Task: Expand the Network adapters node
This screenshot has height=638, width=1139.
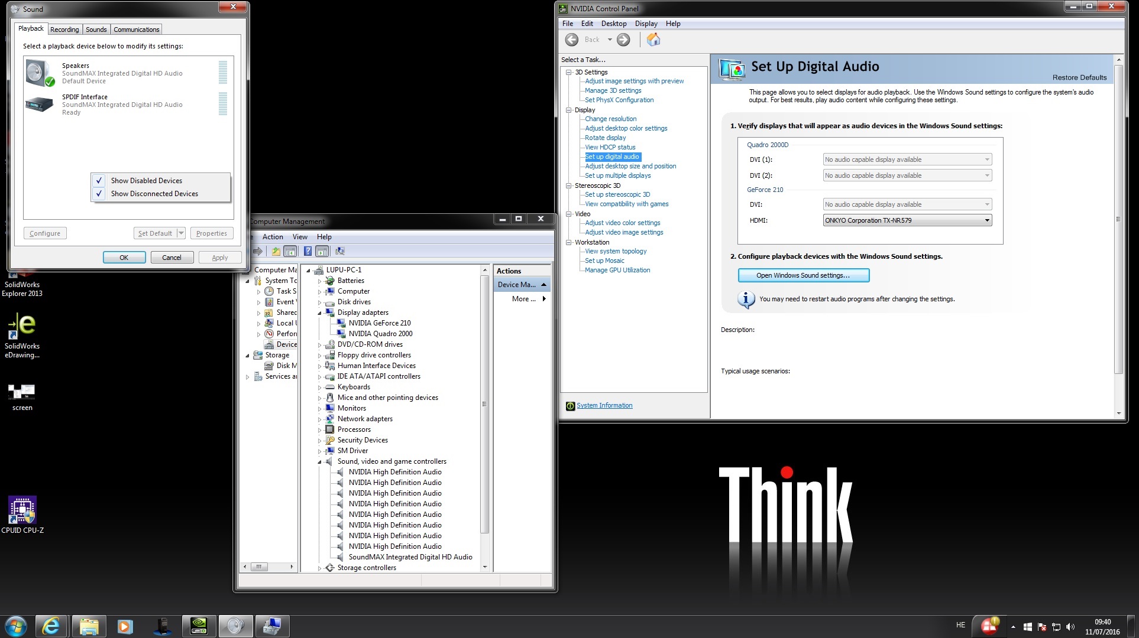Action: tap(320, 419)
